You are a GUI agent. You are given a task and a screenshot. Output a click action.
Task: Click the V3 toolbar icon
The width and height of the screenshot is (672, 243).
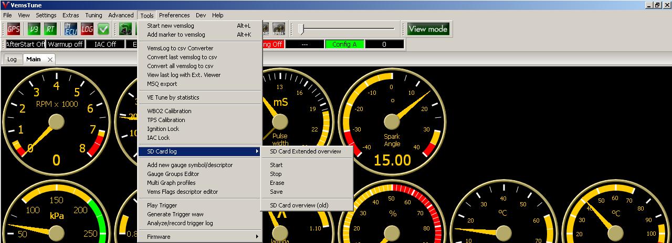(35, 29)
